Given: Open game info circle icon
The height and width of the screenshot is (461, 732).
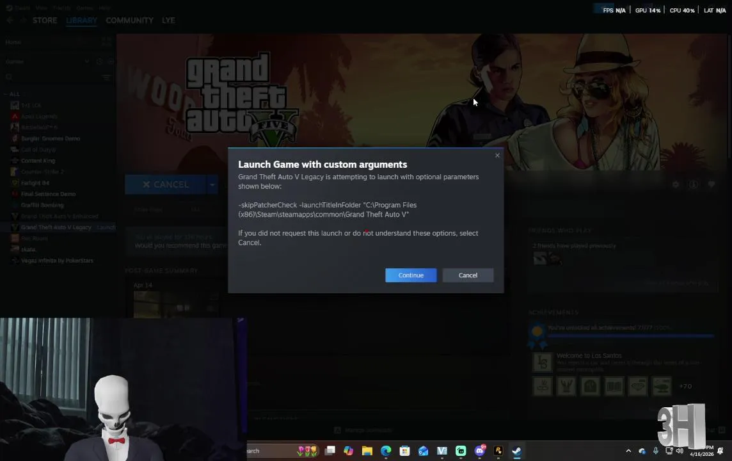Looking at the screenshot, I should [x=693, y=184].
